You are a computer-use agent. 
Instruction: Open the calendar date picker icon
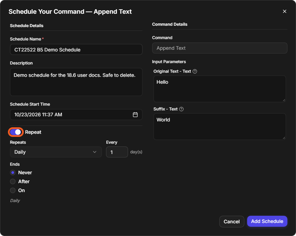point(135,115)
